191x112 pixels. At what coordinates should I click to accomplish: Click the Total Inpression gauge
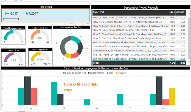40,57
